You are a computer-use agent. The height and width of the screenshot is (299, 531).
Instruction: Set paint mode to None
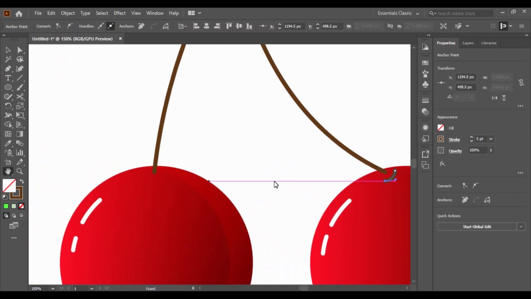tap(21, 206)
